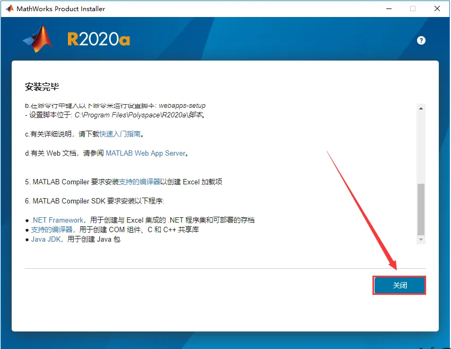The width and height of the screenshot is (451, 349).
Task: Click the 关闭 button
Action: pos(399,285)
